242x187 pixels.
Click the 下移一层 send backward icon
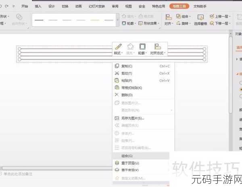point(212,23)
